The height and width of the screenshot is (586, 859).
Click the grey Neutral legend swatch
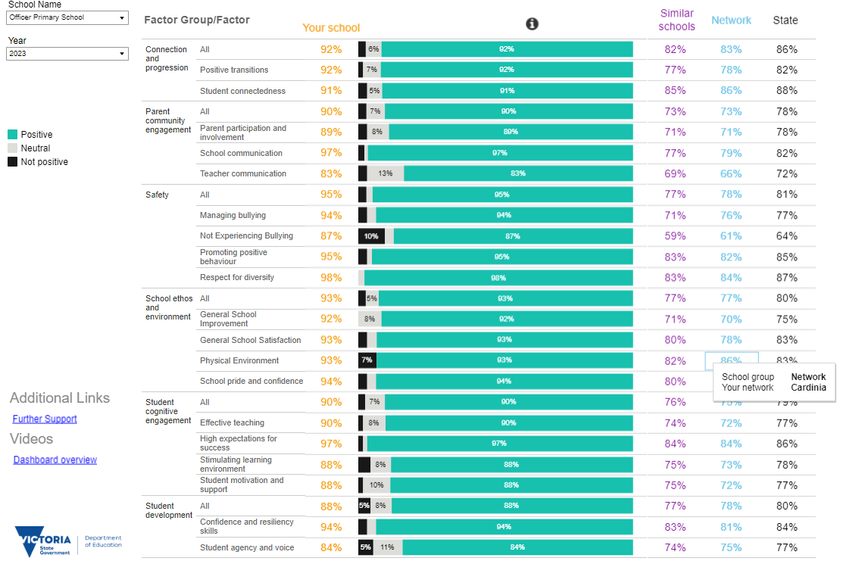[13, 148]
